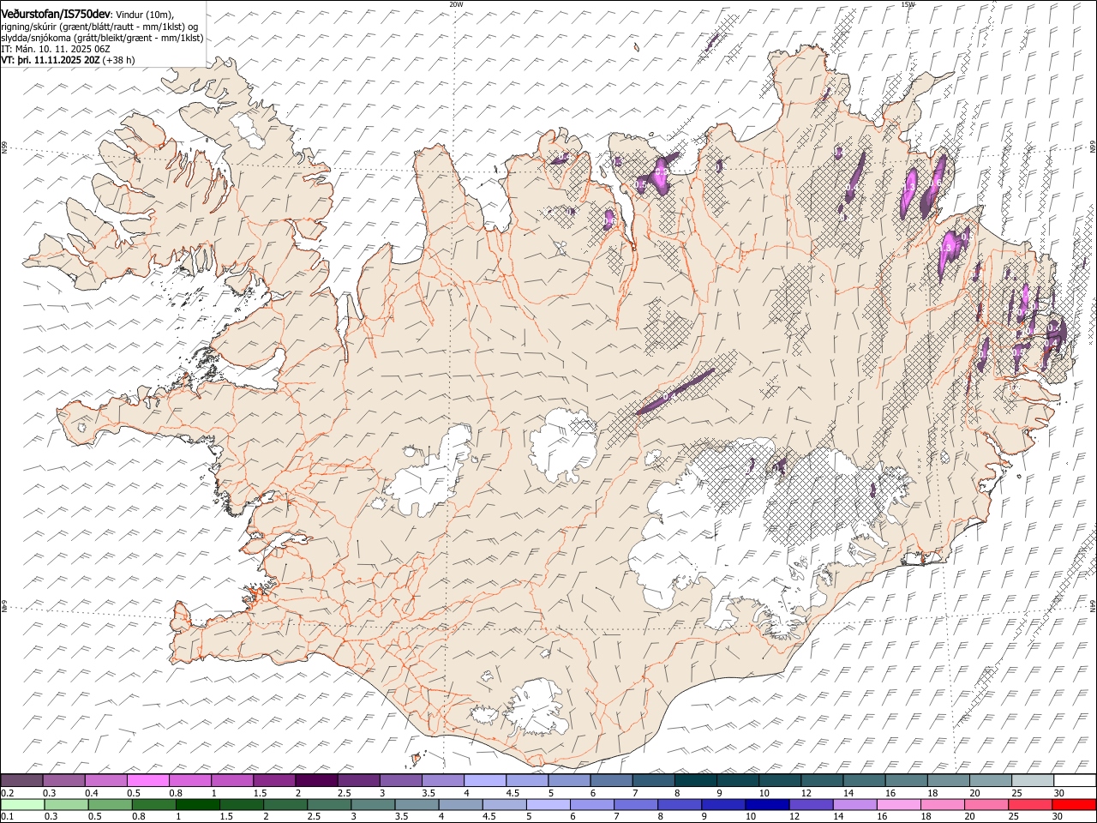The height and width of the screenshot is (823, 1097).
Task: Click the palest green 0.1 swatch in lower legend row
Action: [x=22, y=804]
